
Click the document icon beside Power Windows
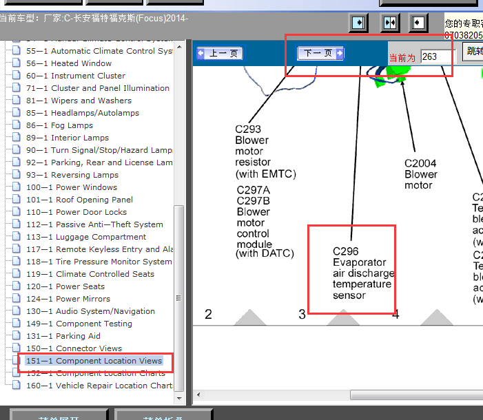(x=17, y=187)
